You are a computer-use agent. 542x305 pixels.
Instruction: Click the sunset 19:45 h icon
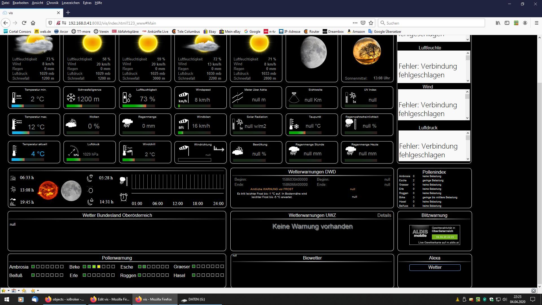coord(13,202)
